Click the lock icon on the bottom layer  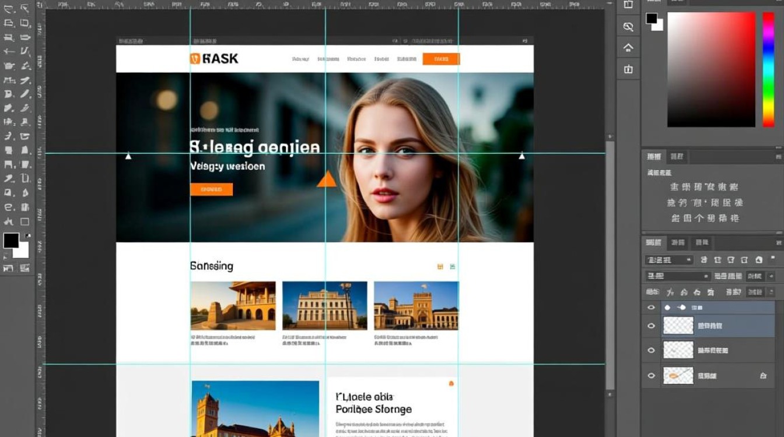(x=763, y=376)
